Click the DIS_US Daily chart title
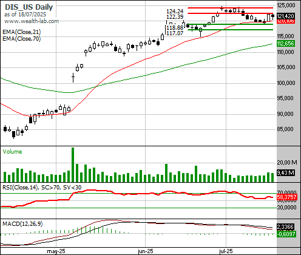Viewport: 301px width, 255px height. point(29,7)
